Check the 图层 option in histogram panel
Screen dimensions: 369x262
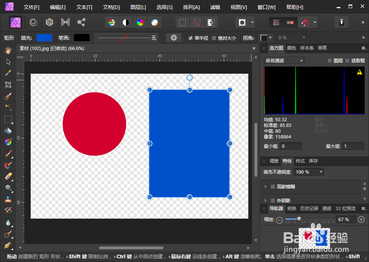click(x=330, y=60)
